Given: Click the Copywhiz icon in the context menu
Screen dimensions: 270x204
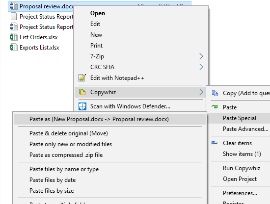Looking at the screenshot, I should (x=82, y=92).
